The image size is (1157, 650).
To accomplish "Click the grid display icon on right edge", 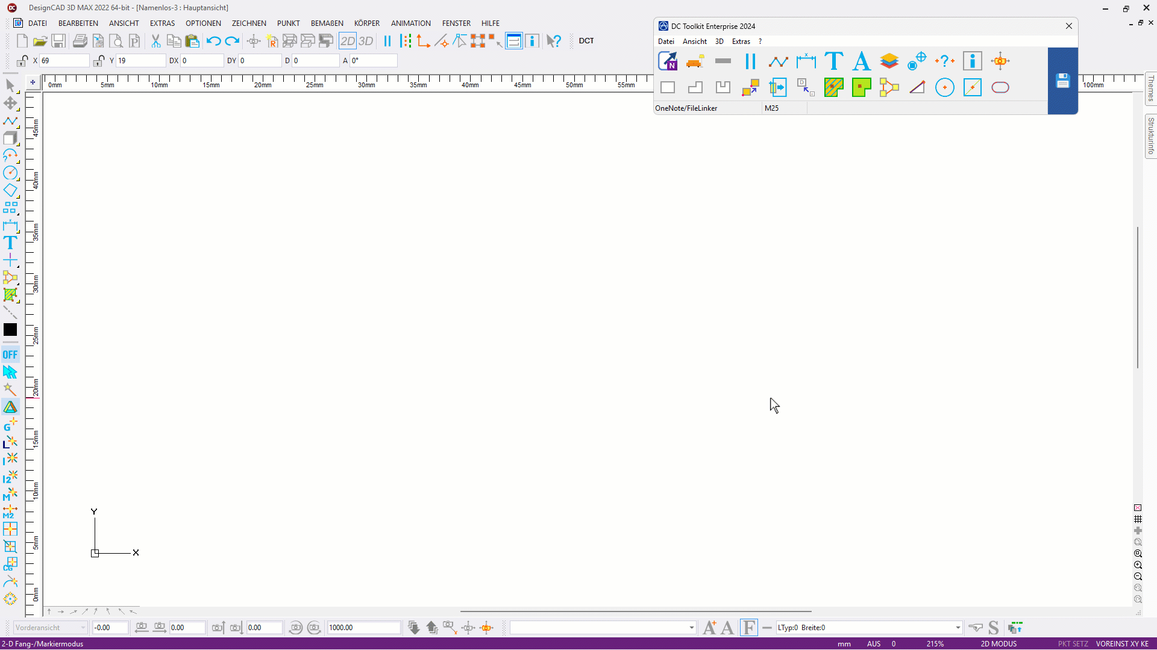I will pos(1138,519).
